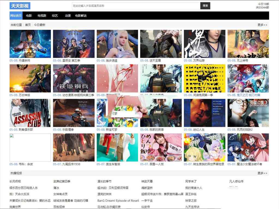This screenshot has height=209, width=279.
Task: Click the 万古神话 sunset poster
Action: [x=30, y=78]
